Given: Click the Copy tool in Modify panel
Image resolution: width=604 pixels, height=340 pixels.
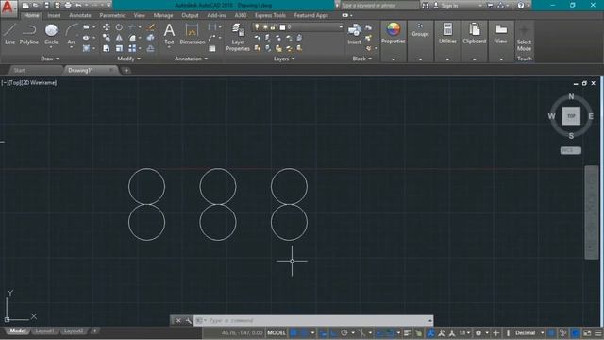Looking at the screenshot, I should (107, 38).
